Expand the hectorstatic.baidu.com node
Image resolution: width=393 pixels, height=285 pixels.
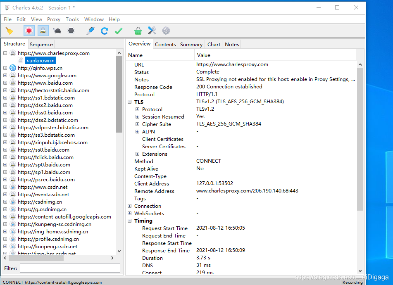(5, 90)
